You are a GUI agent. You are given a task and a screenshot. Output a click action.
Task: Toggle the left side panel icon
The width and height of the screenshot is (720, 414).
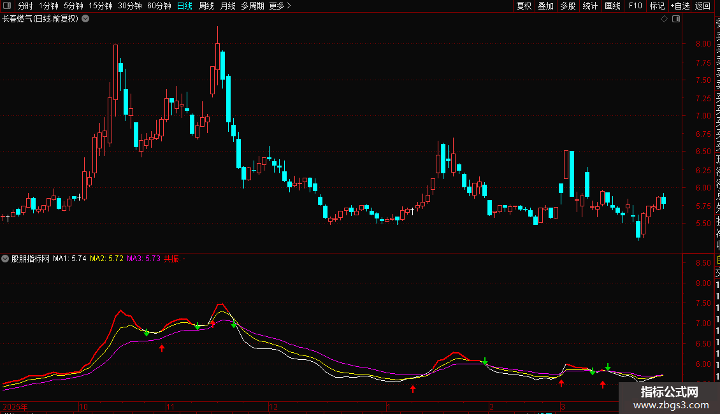coord(7,6)
